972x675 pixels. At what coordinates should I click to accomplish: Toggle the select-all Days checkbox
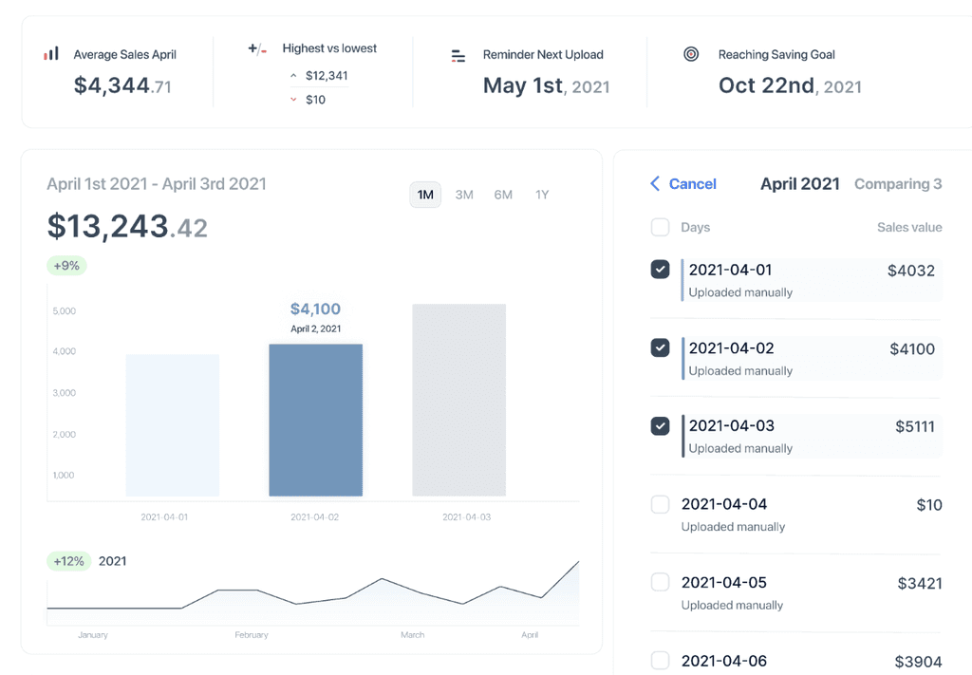pyautogui.click(x=661, y=227)
